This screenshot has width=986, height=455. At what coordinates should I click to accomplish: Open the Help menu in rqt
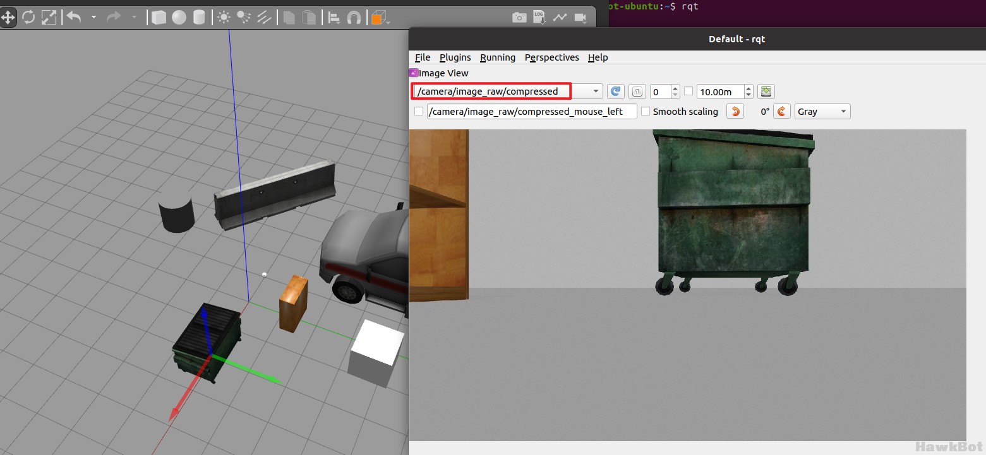click(598, 57)
